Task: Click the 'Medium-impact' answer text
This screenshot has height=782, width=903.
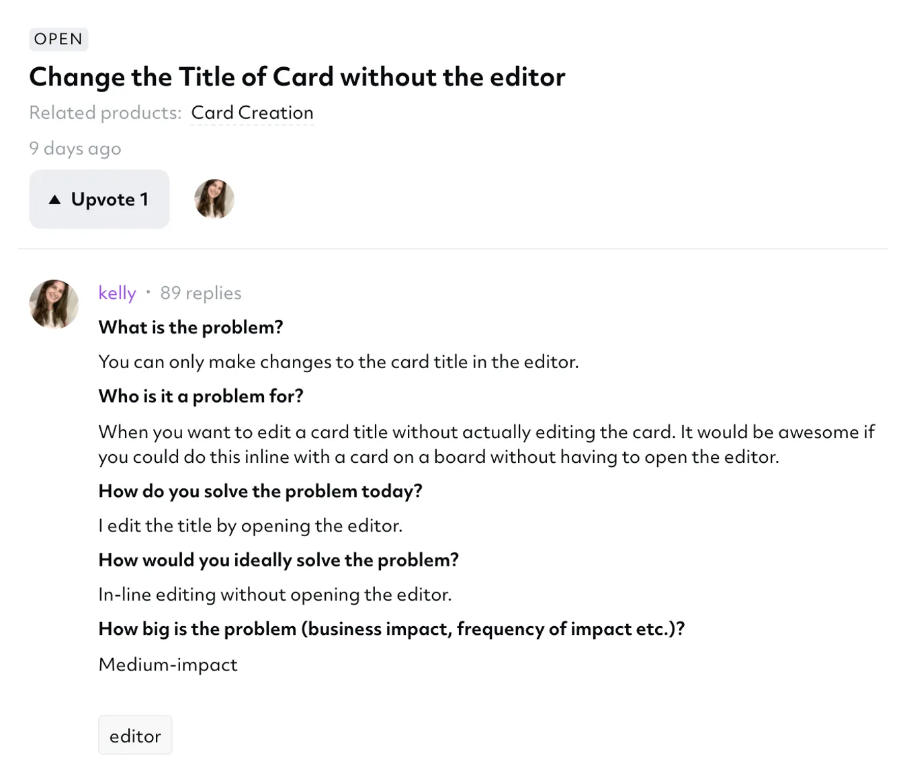Action: (x=168, y=664)
